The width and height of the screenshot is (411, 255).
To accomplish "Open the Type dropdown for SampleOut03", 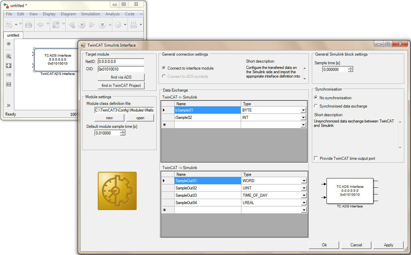I will click(304, 195).
